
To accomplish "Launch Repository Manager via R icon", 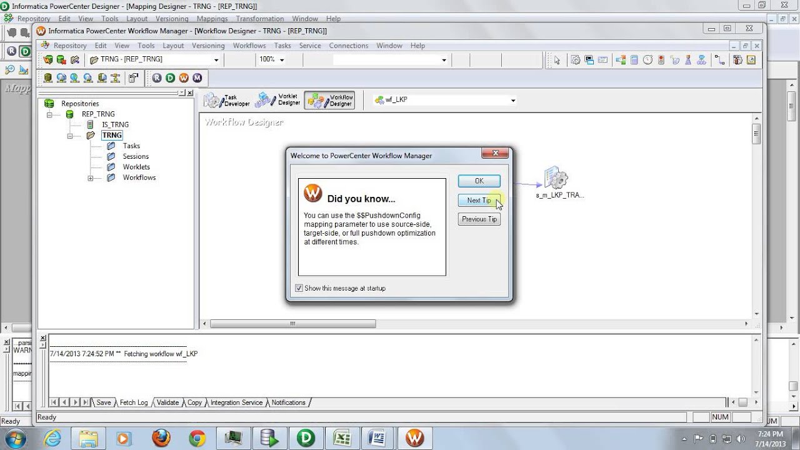I will (157, 77).
